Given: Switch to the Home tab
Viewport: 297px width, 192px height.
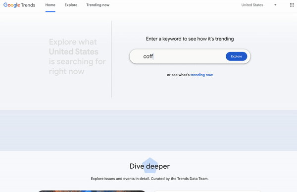Looking at the screenshot, I should coord(50,5).
